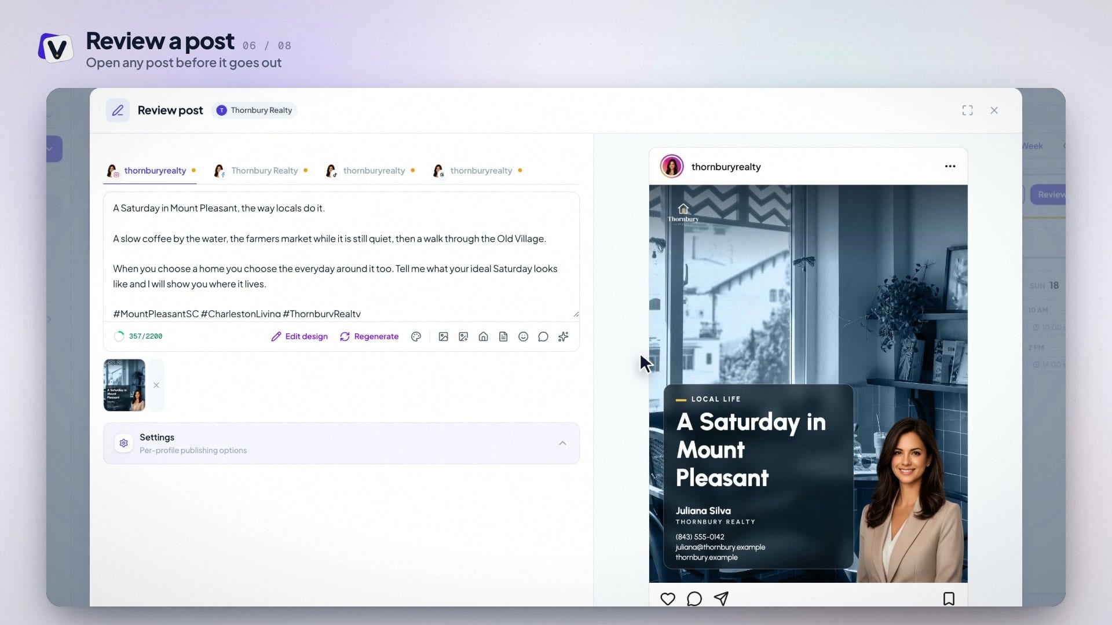Open the color palette icon
The width and height of the screenshot is (1112, 625).
click(x=416, y=337)
